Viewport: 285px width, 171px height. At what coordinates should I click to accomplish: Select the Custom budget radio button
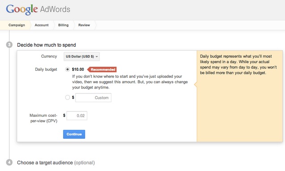68,98
